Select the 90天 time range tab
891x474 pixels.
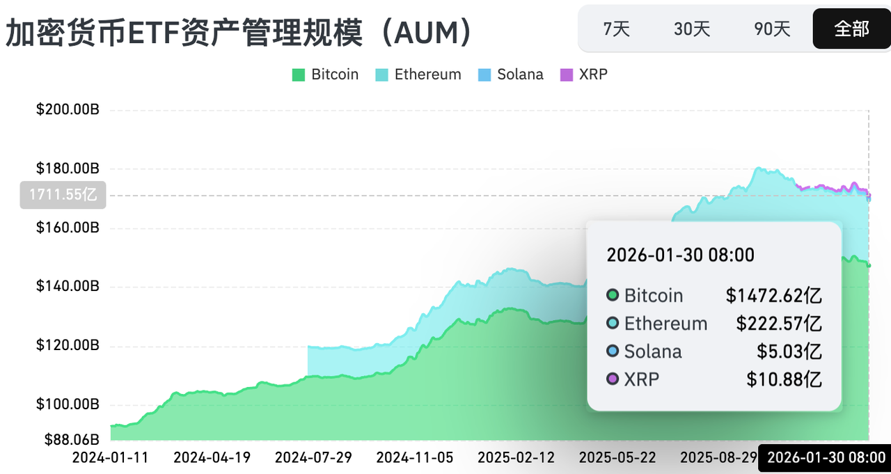(772, 29)
